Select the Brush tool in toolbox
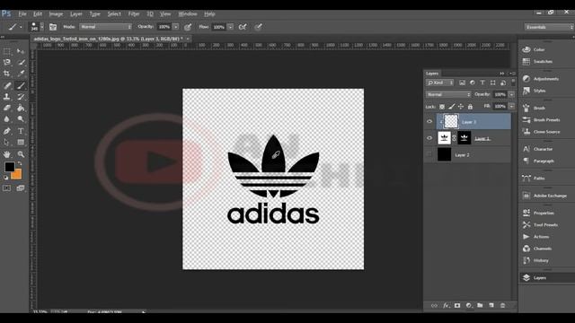575x323 pixels. click(x=21, y=85)
